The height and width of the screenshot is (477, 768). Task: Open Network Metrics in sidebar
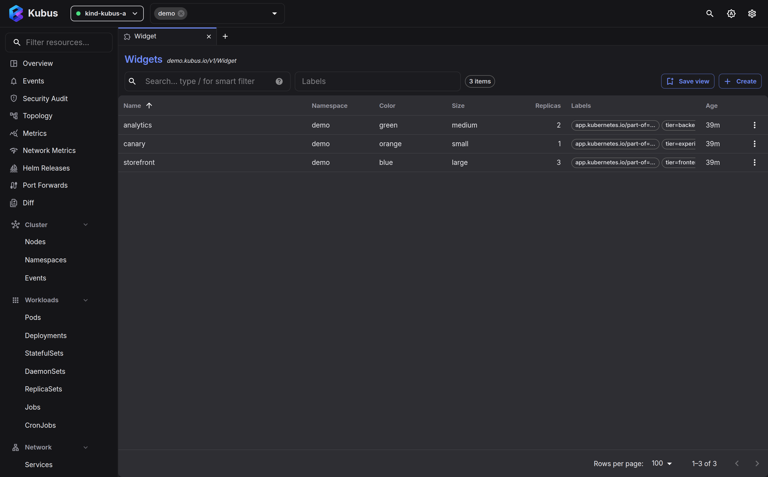(59, 150)
